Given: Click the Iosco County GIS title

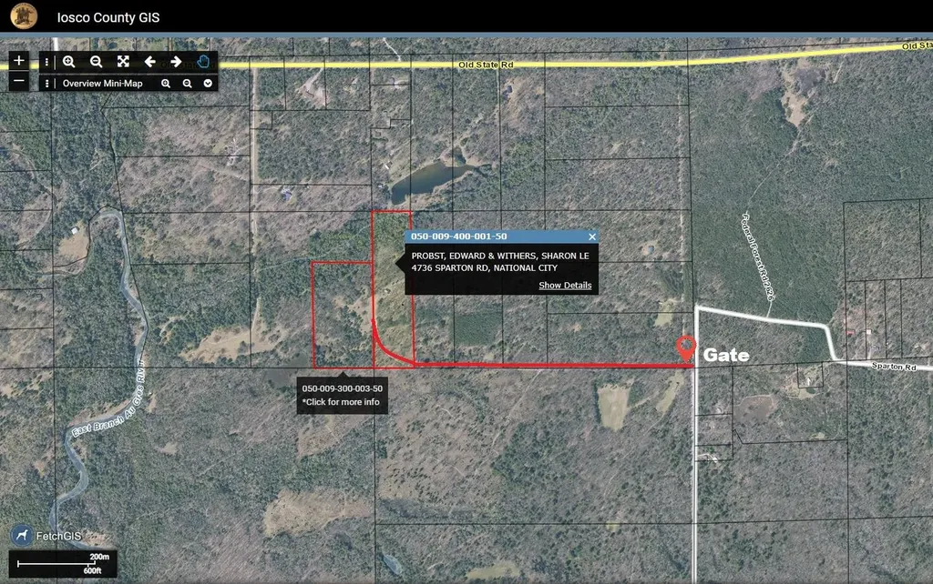Looking at the screenshot, I should 108,18.
